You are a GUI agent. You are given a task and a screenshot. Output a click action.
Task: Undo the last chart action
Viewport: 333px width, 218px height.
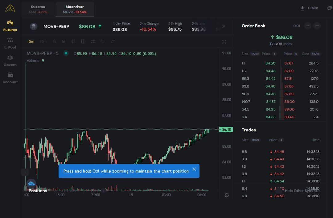(103, 41)
